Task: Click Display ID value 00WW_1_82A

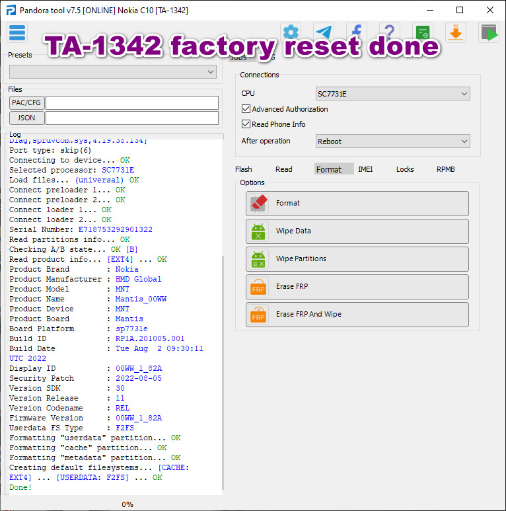Action: (x=139, y=369)
